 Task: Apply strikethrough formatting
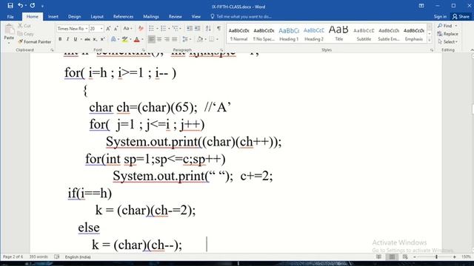click(87, 39)
